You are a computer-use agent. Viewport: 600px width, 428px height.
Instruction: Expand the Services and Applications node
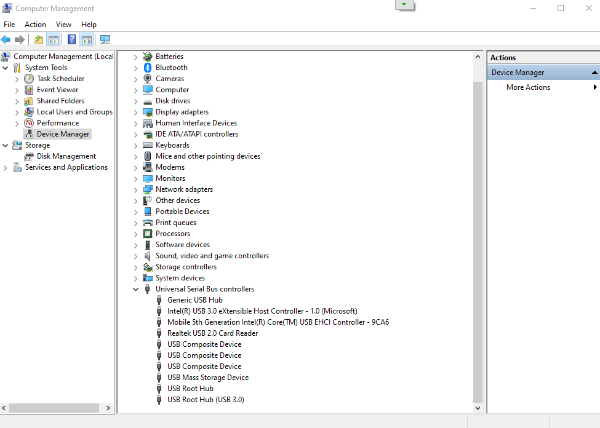tap(6, 168)
